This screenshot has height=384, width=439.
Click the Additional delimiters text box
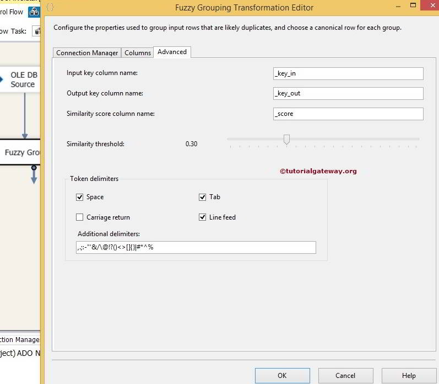196,247
